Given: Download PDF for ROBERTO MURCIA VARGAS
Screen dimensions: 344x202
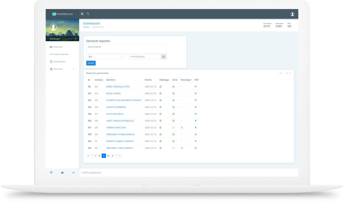Looking at the screenshot, I should pyautogui.click(x=196, y=141).
